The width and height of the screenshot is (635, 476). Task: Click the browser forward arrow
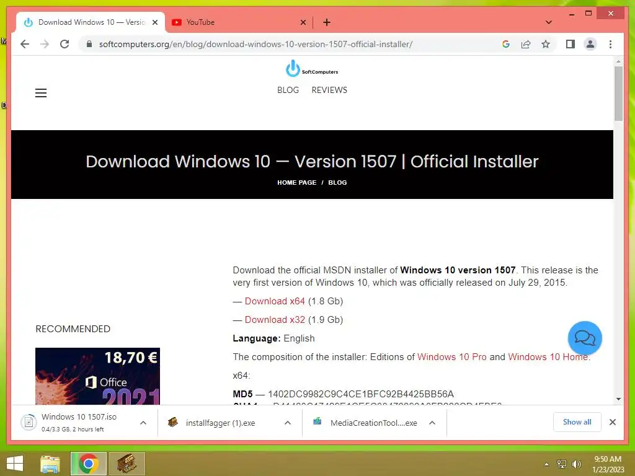tap(45, 44)
